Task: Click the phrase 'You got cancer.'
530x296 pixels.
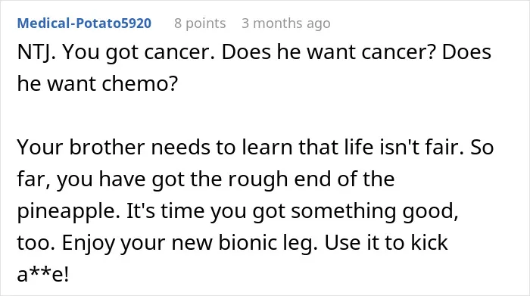Action: (x=139, y=52)
